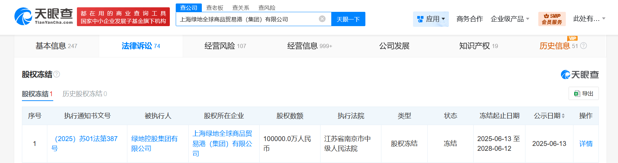
Task: Click the 状态 column header
Action: [x=451, y=116]
